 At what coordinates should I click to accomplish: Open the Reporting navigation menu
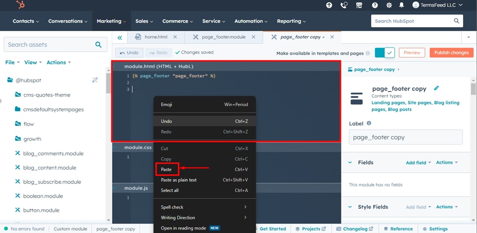pos(291,21)
